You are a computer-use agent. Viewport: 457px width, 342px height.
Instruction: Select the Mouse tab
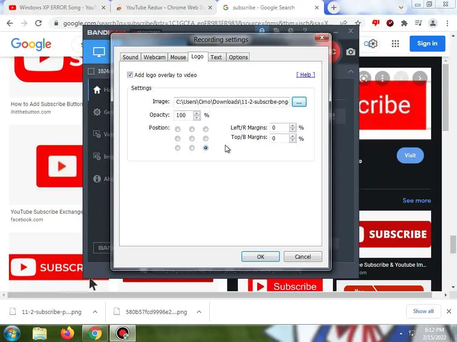click(178, 57)
